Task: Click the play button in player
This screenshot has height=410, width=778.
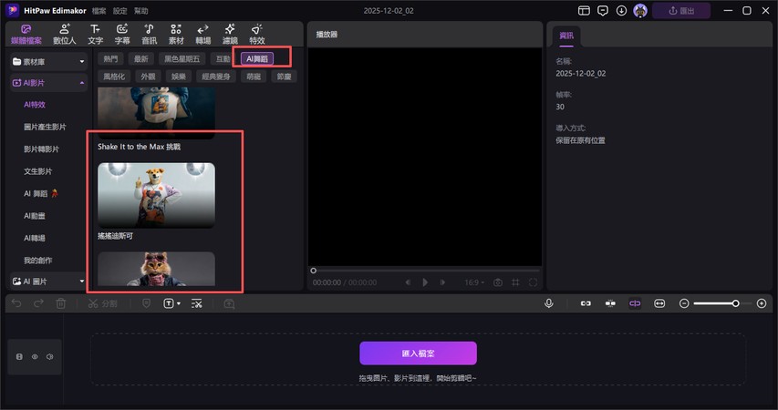Action: click(x=425, y=282)
